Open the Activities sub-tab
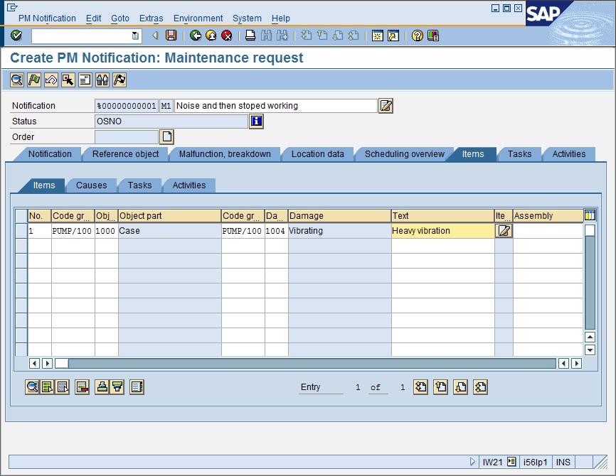Screen dimensions: 616x476 click(189, 185)
